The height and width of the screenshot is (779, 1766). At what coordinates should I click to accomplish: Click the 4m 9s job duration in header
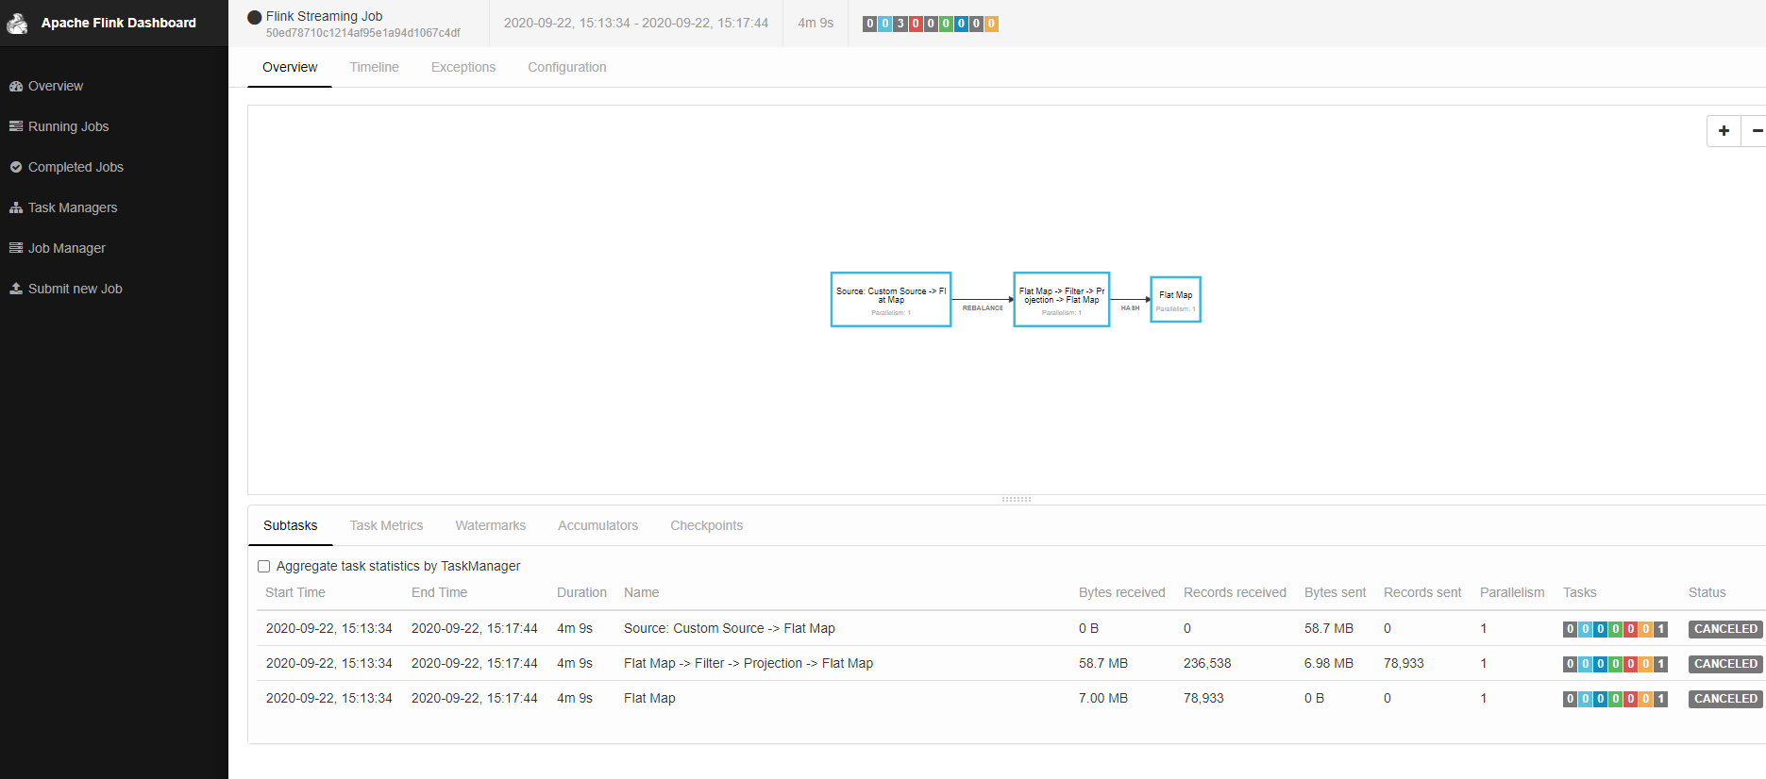pyautogui.click(x=816, y=23)
